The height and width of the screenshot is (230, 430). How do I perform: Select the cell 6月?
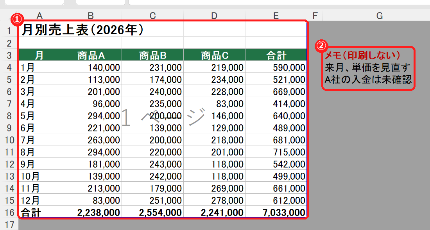point(39,128)
